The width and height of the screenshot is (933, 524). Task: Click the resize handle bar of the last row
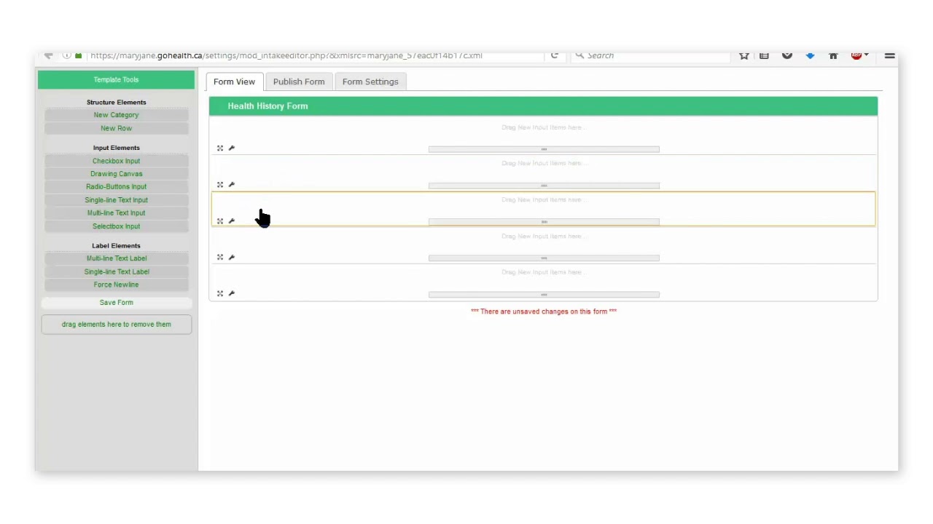pos(544,295)
